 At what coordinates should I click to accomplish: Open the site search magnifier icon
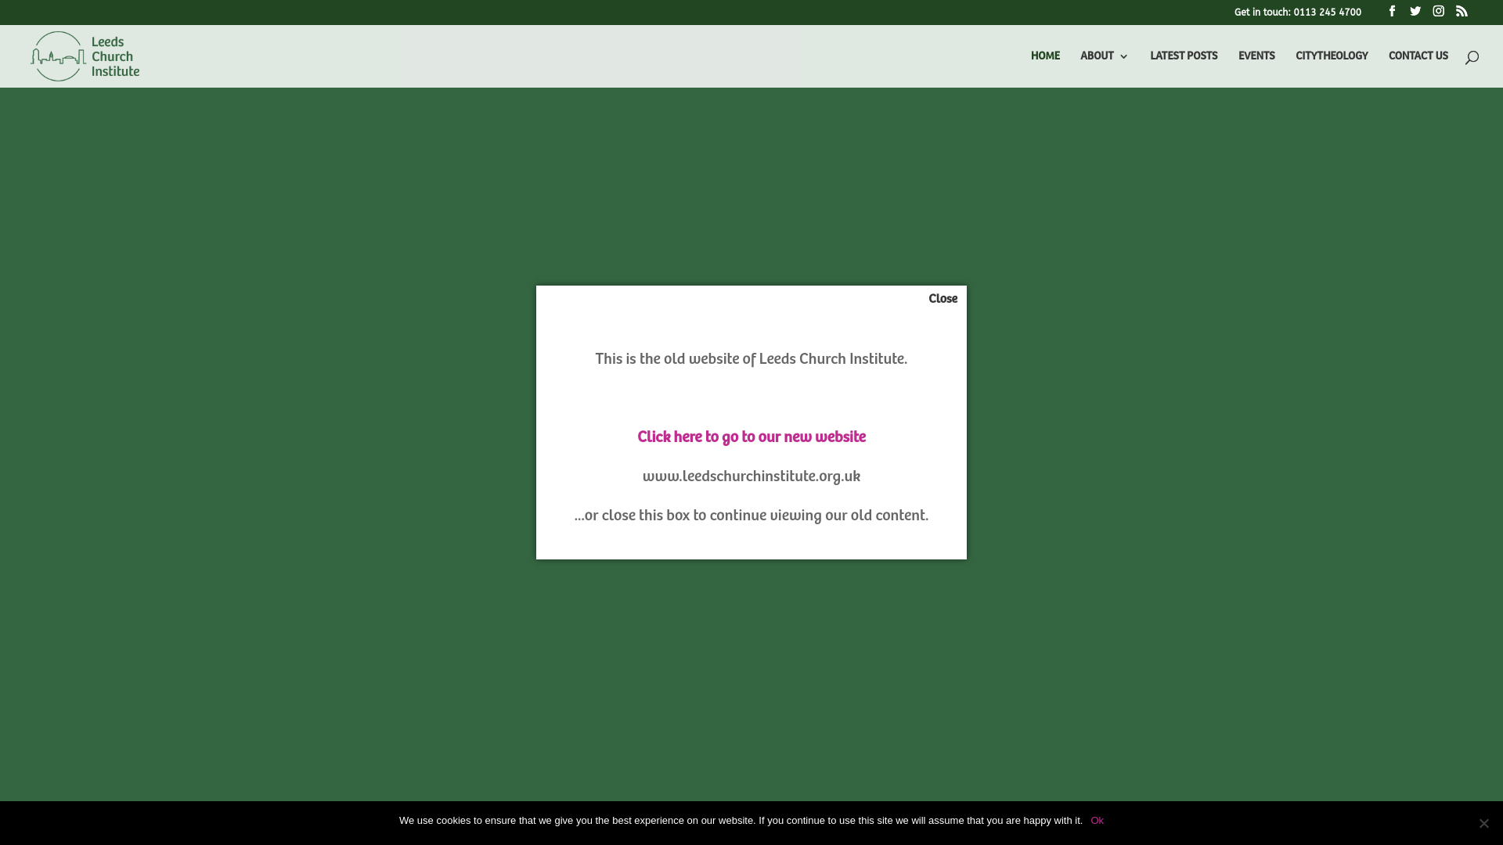1472,57
